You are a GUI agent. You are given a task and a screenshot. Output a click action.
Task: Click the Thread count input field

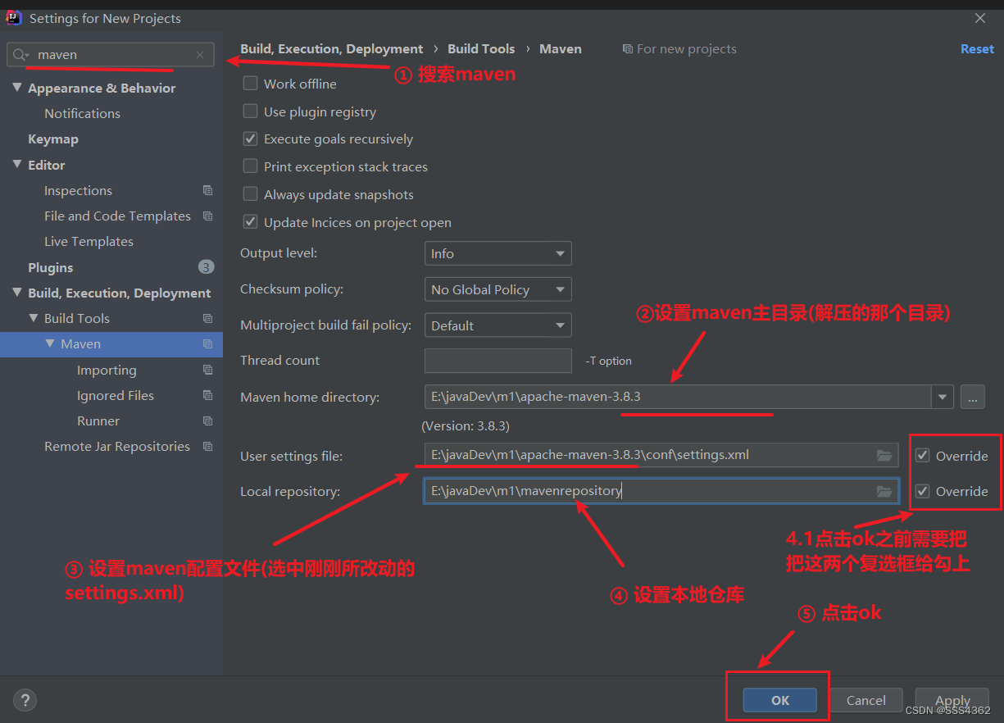497,361
